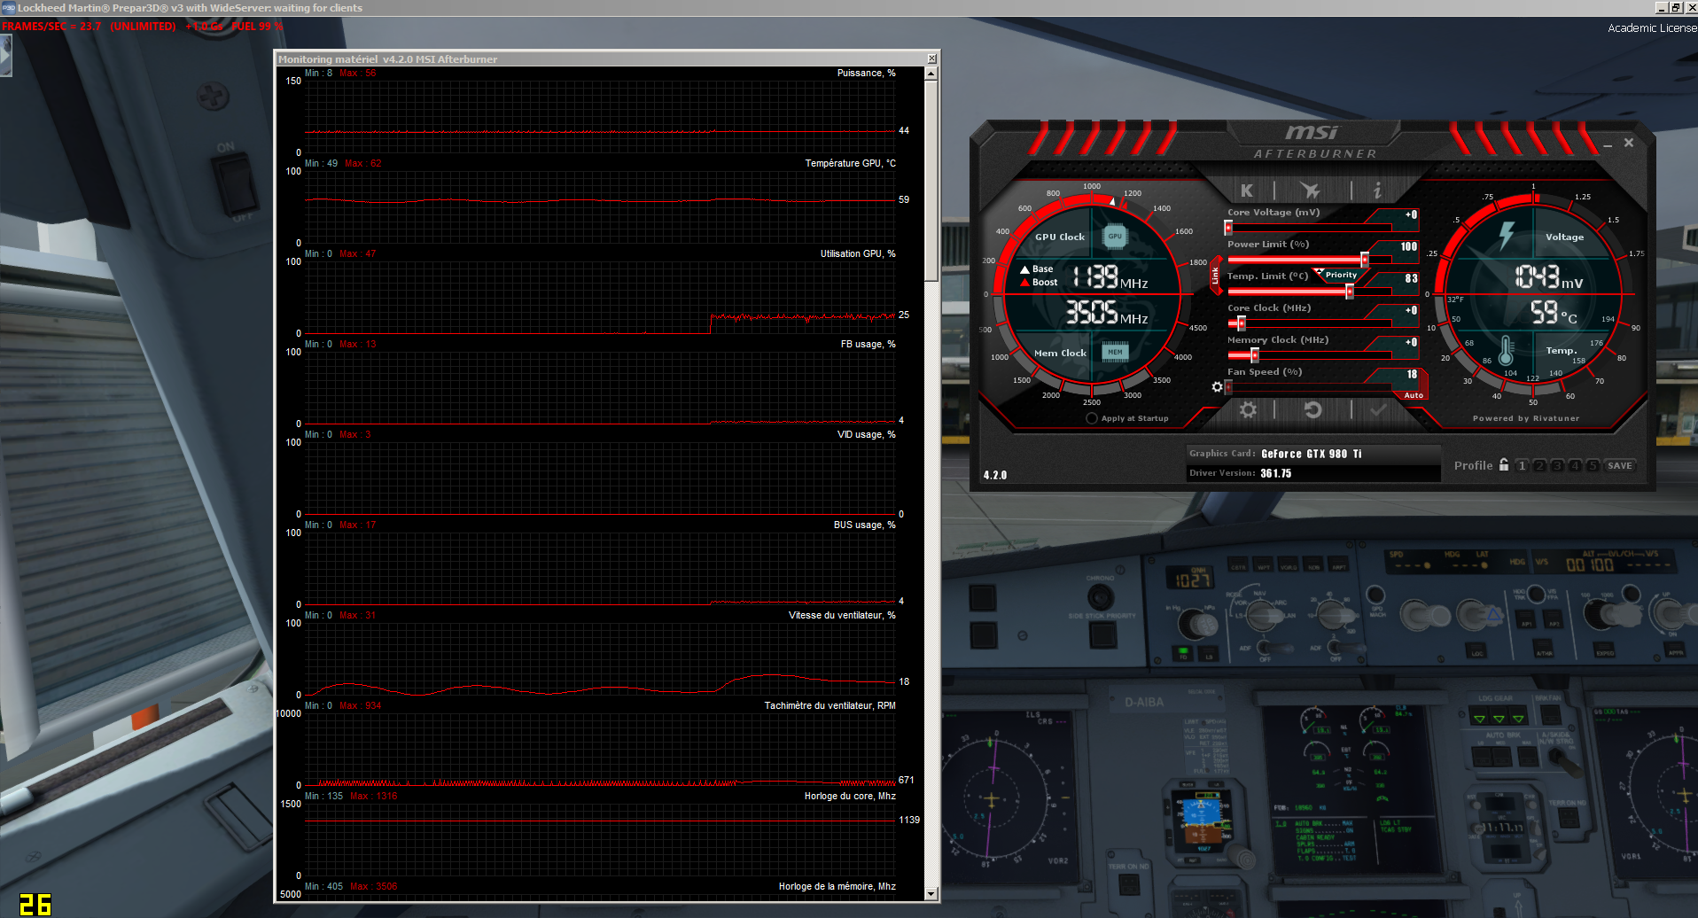Click the 1043 mV voltage readout

[x=1548, y=277]
